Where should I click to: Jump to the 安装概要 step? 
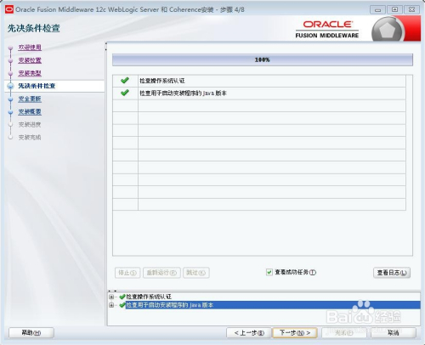[x=30, y=111]
